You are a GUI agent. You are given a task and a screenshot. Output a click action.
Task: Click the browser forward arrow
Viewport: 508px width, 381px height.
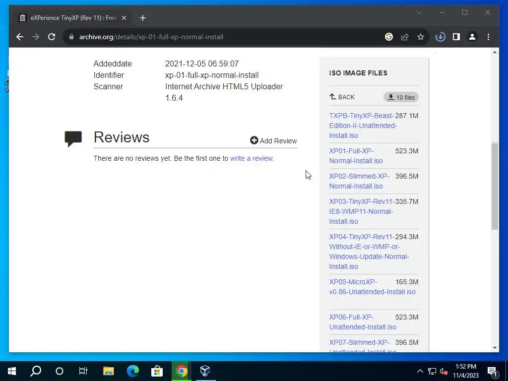(x=36, y=37)
